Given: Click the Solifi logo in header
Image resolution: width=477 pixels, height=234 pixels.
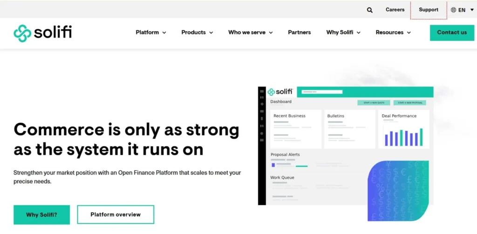Looking at the screenshot, I should (x=43, y=33).
